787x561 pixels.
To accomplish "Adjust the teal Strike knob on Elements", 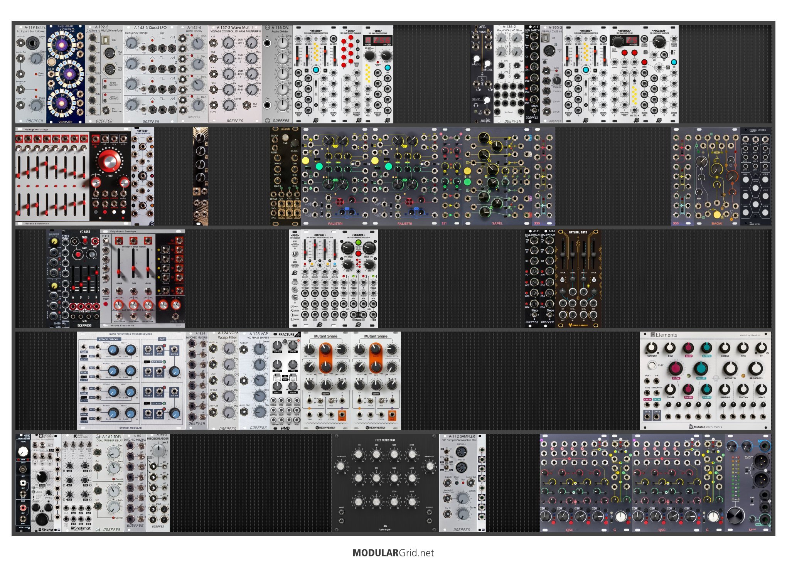I will pyautogui.click(x=706, y=348).
